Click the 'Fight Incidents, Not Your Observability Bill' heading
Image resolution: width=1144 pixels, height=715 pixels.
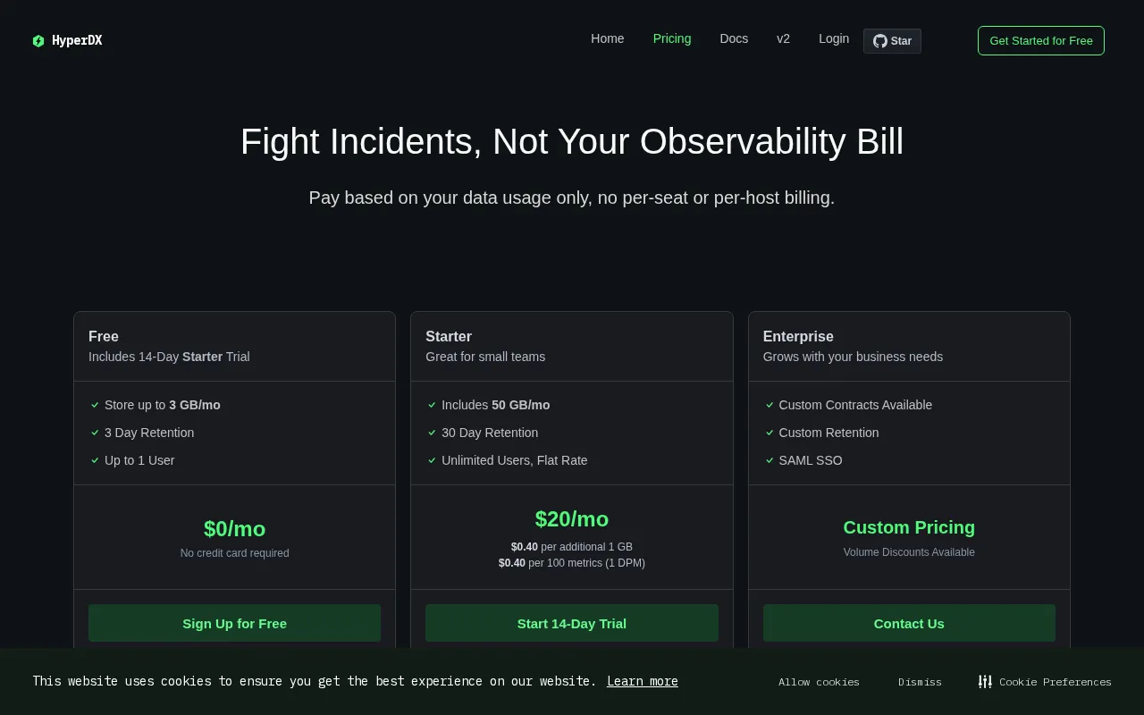pos(572,142)
